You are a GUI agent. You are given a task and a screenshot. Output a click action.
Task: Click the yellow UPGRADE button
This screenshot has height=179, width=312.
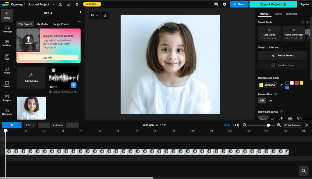coord(92,4)
